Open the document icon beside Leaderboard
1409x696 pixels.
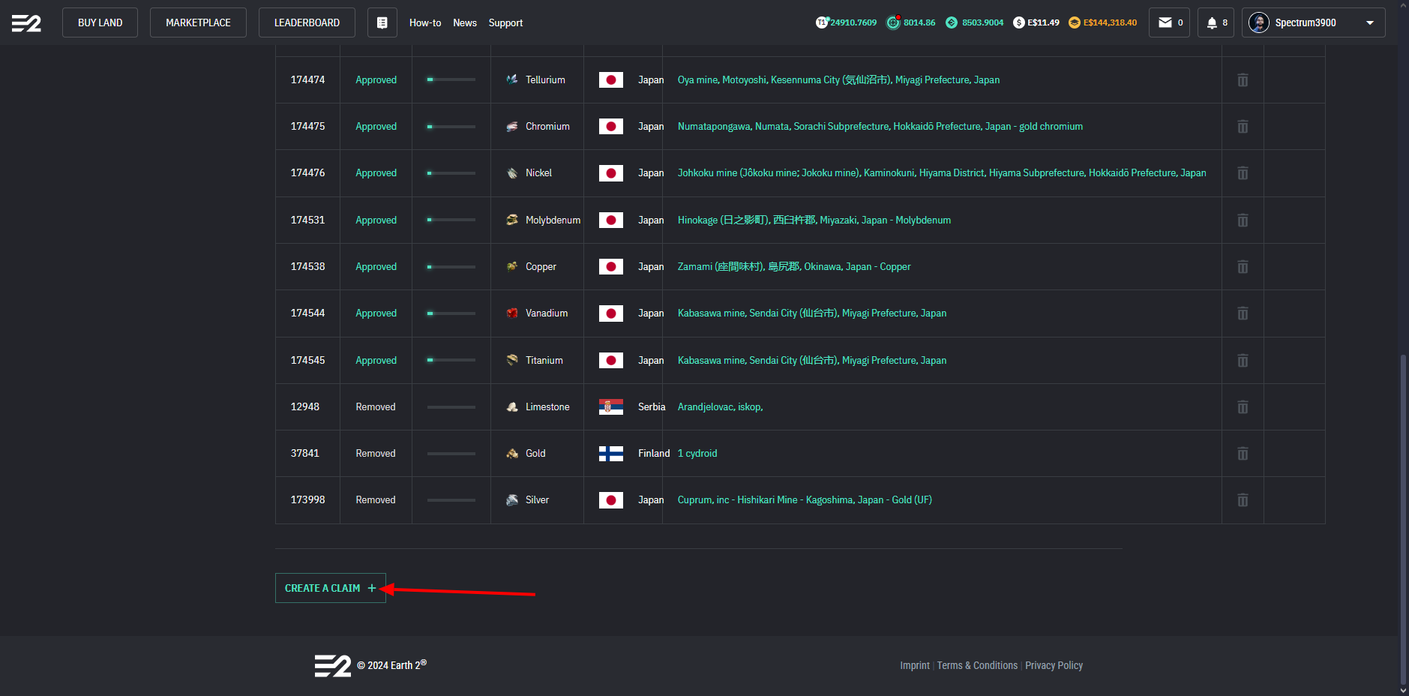(x=382, y=22)
